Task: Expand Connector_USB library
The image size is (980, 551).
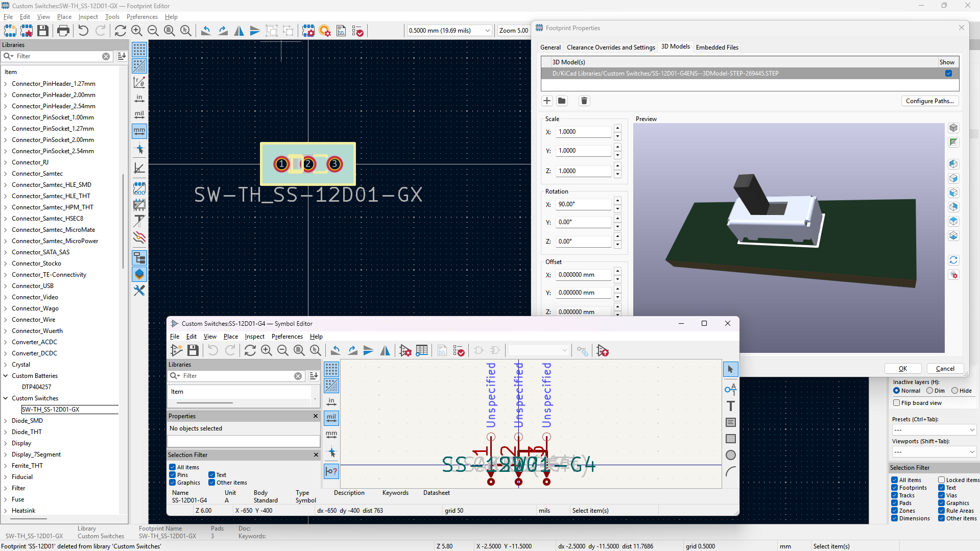Action: 6,286
